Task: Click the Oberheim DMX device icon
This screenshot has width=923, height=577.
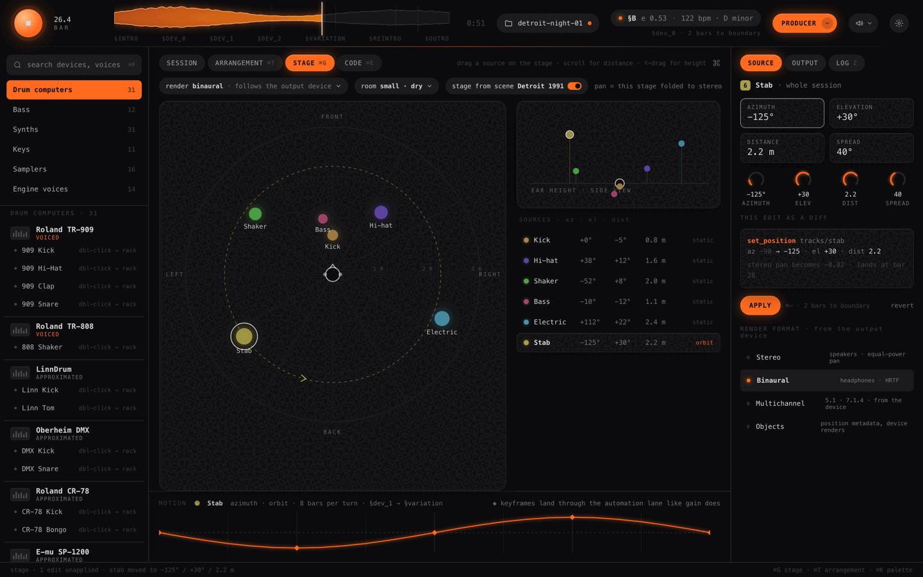Action: tap(20, 434)
